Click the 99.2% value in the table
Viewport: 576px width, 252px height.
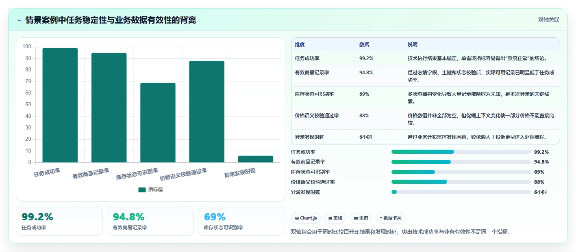click(366, 58)
